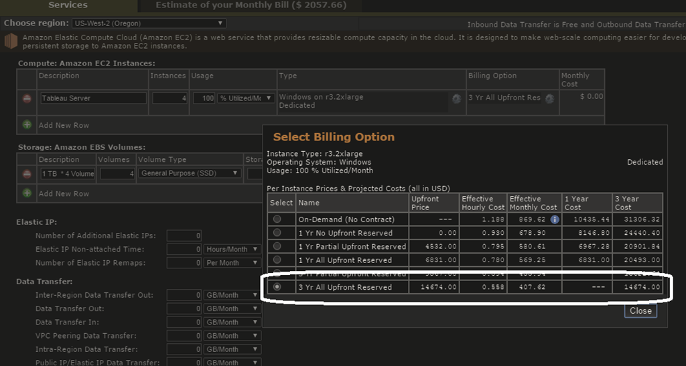Click the 14674.00 upfront price cell
Screen dimensions: 686x366
click(x=434, y=288)
